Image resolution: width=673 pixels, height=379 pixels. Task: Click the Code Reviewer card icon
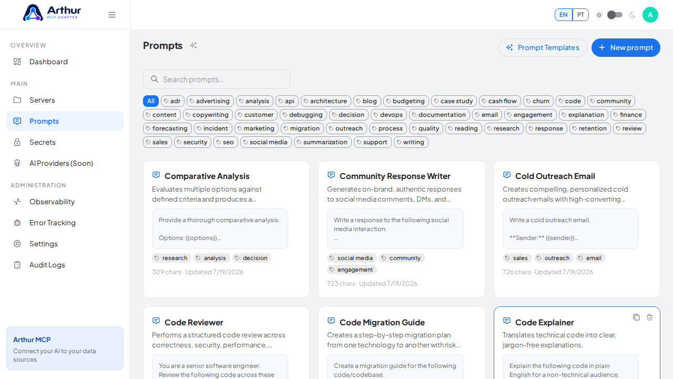click(x=156, y=321)
